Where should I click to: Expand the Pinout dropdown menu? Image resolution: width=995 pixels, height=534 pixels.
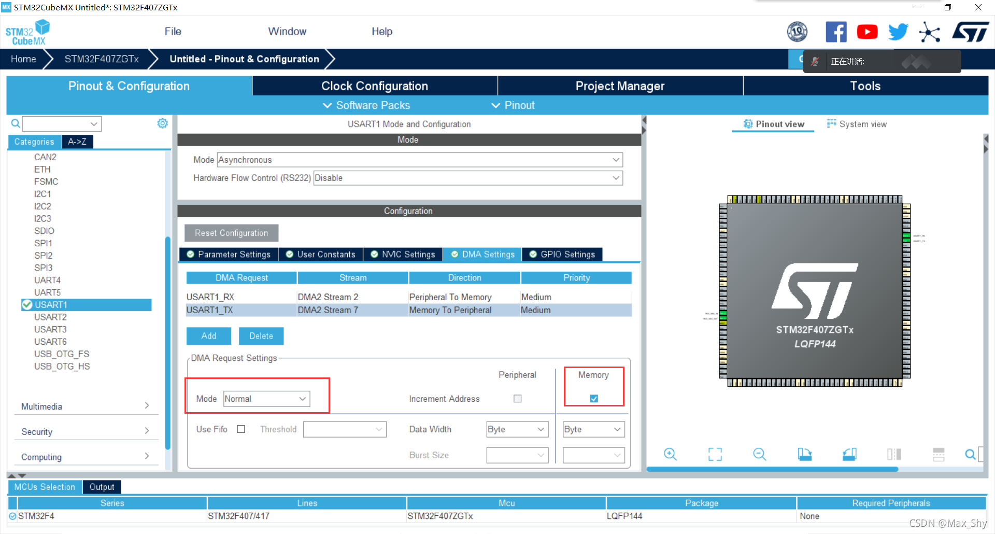click(x=513, y=105)
